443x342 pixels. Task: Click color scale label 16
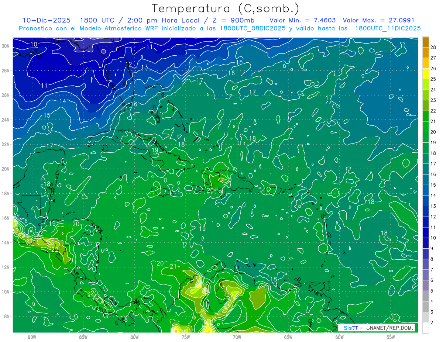click(433, 174)
